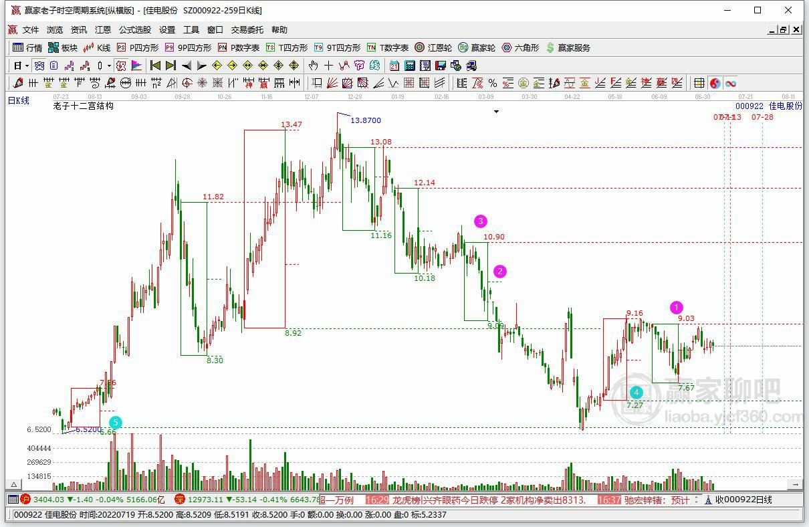The width and height of the screenshot is (809, 527).
Task: Open the 行情 market quotes view
Action: point(27,47)
